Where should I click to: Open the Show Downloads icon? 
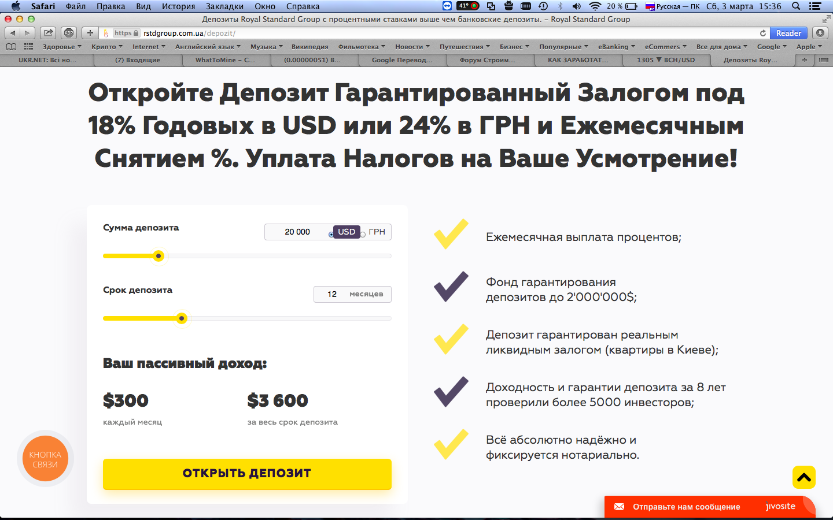820,33
